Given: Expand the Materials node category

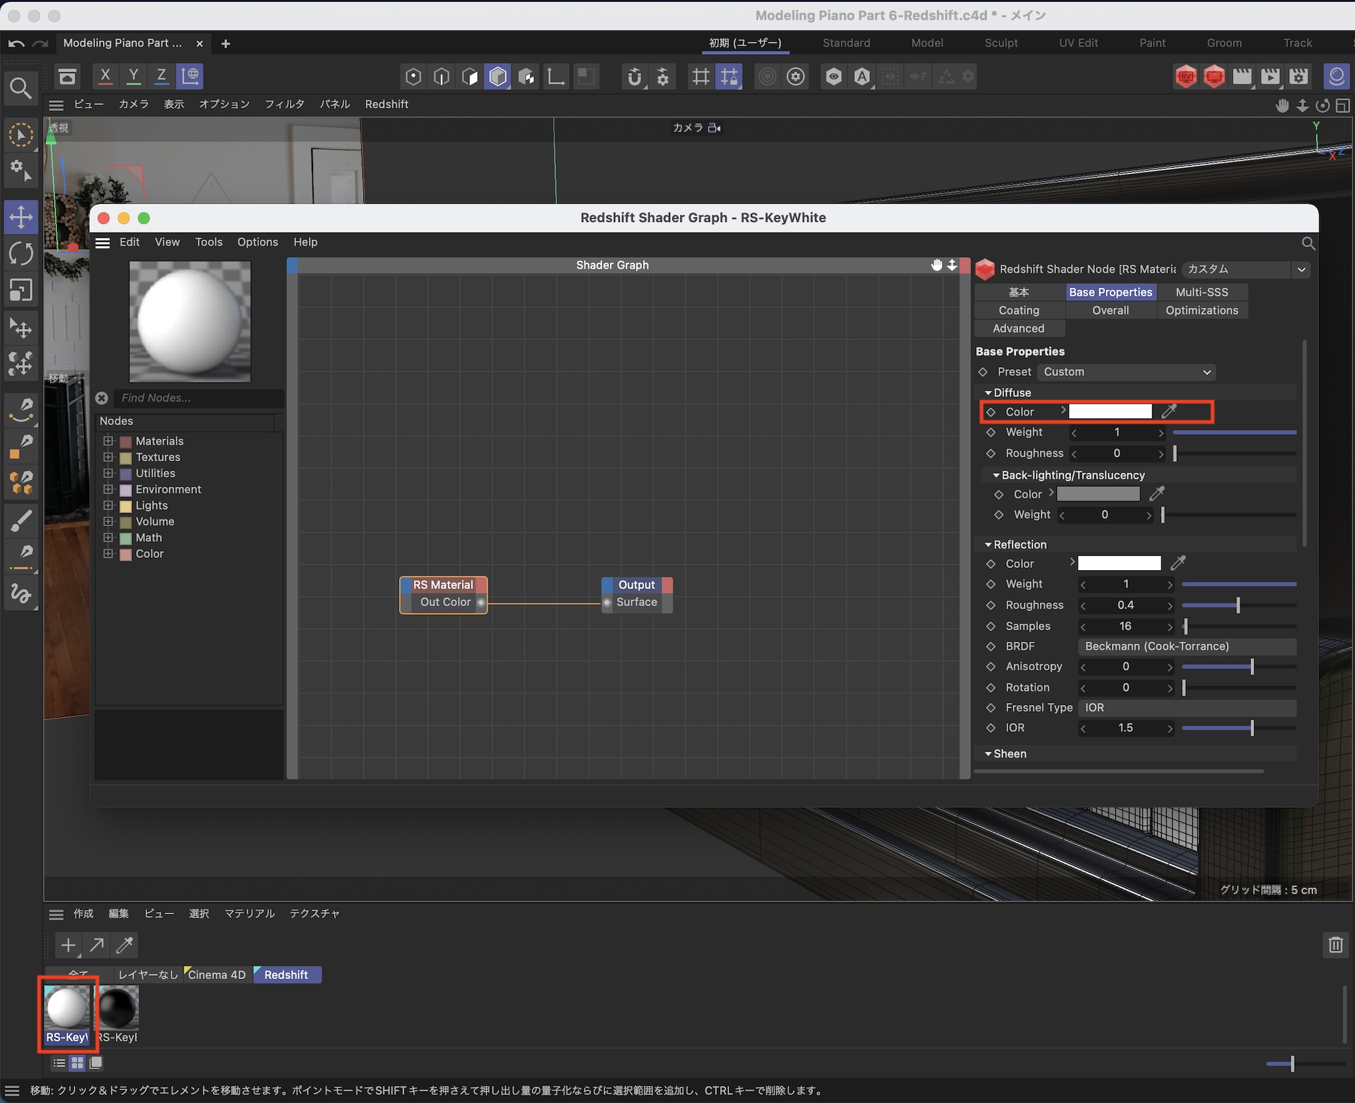Looking at the screenshot, I should click(x=108, y=441).
